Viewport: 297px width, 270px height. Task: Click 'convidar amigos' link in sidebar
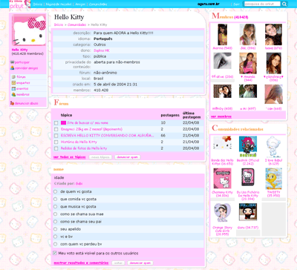click(x=27, y=68)
